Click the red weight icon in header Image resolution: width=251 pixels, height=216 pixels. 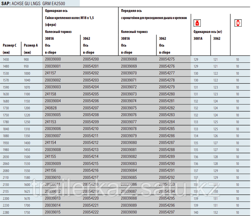[x=197, y=23]
